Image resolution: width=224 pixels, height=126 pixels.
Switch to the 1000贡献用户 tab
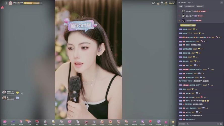189,6
